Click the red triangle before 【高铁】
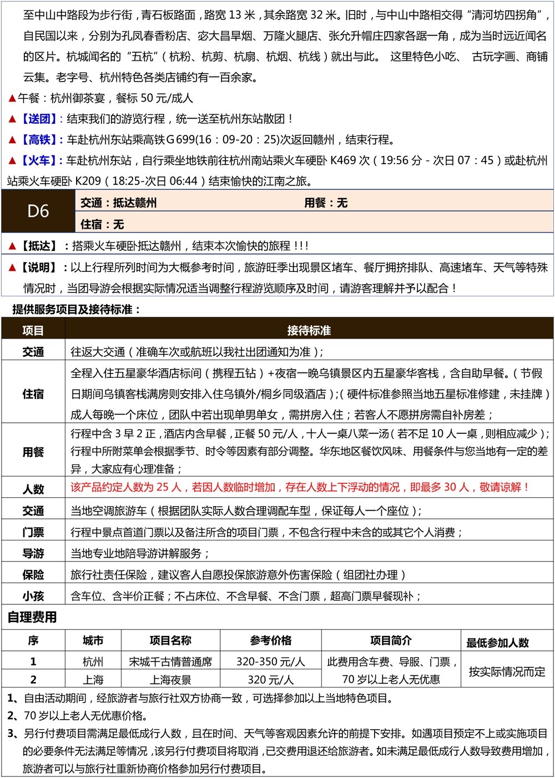Screen dimensions: 555x778 (x=12, y=140)
